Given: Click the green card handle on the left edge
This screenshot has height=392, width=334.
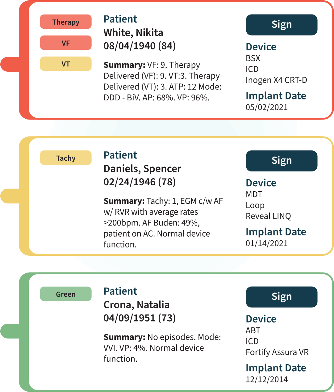Looking at the screenshot, I should coord(9,331).
